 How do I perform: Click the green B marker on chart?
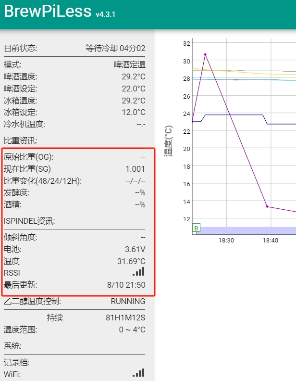pos(196,228)
